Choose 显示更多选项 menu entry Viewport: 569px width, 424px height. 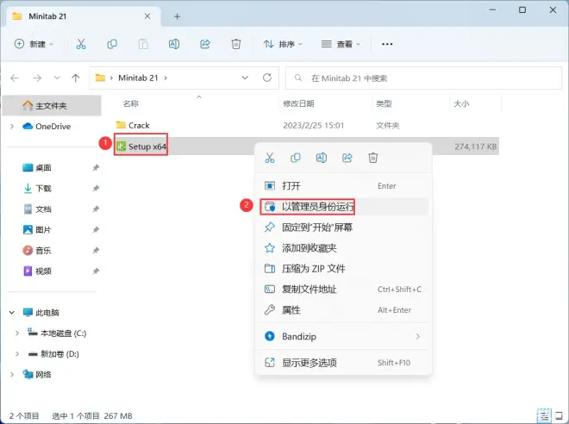[x=344, y=362]
